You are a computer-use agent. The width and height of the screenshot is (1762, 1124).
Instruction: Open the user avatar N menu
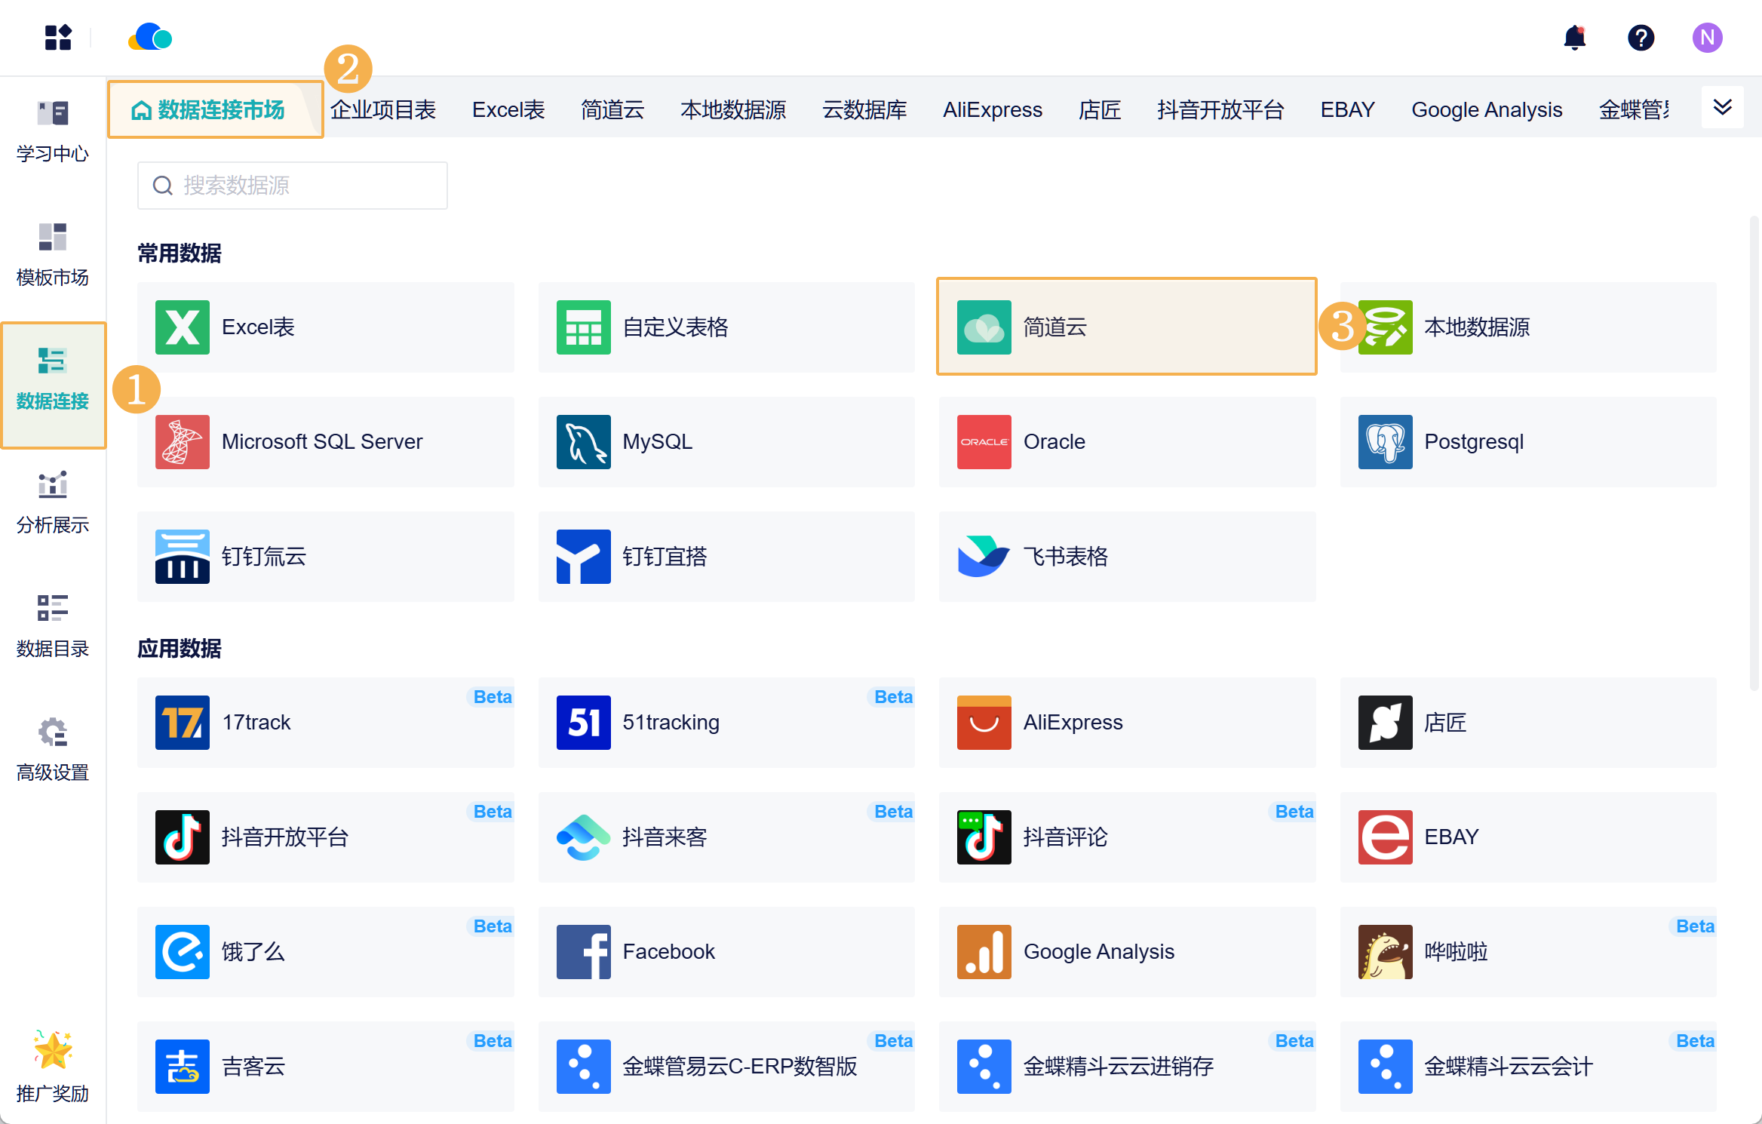click(1707, 38)
